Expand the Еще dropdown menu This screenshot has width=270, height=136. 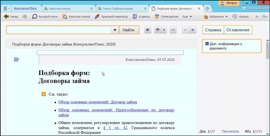click(187, 17)
